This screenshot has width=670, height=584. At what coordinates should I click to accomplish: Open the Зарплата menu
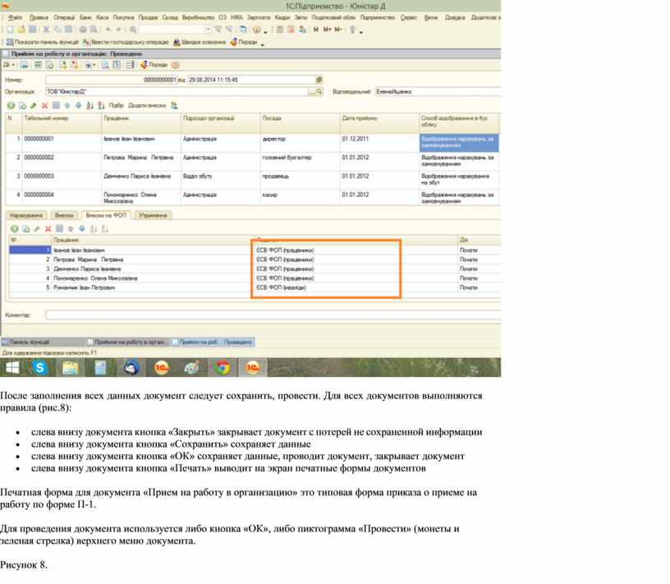[x=259, y=17]
